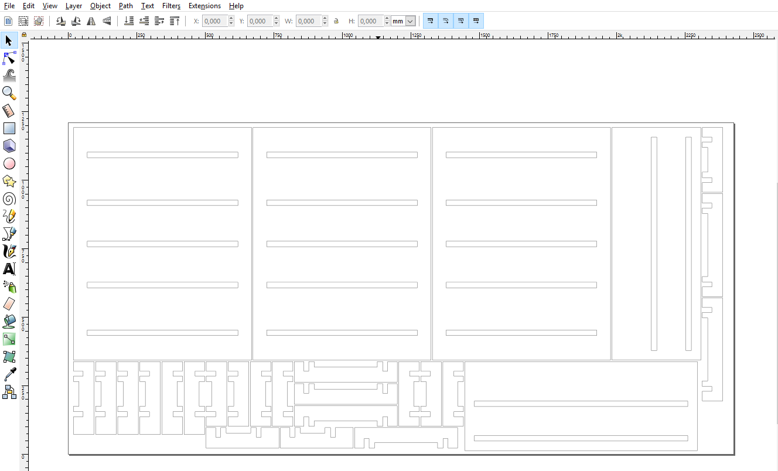
Task: Select the Spiral tool
Action: point(9,199)
